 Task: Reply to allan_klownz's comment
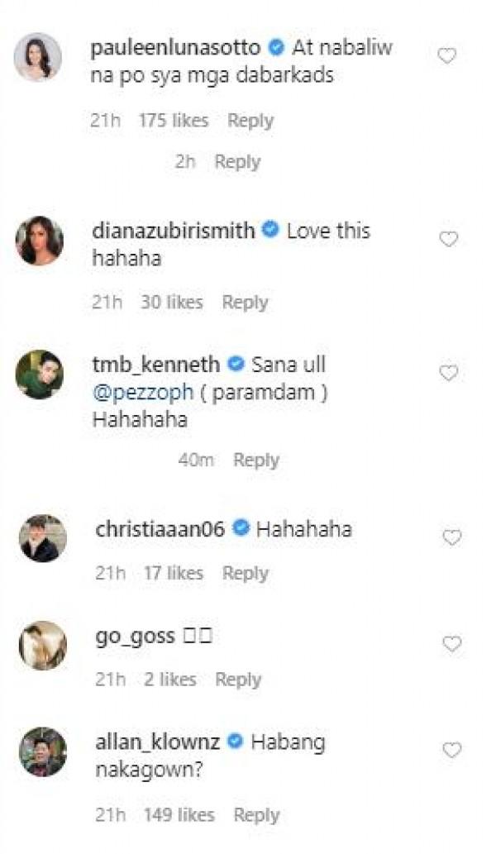(256, 815)
